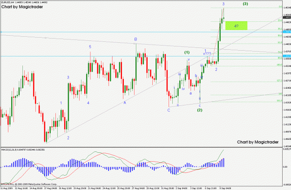The width and height of the screenshot is (291, 190).
Task: Click the '2 Sep 04:00' time label
Action: (182, 188)
